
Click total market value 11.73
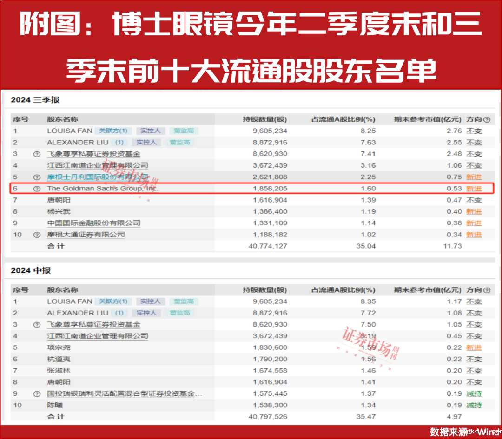pos(452,246)
